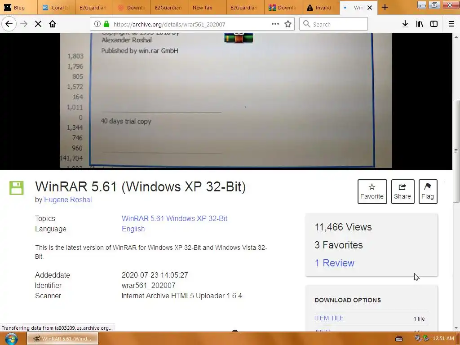The width and height of the screenshot is (460, 345).
Task: Stop loading the page
Action: [38, 24]
